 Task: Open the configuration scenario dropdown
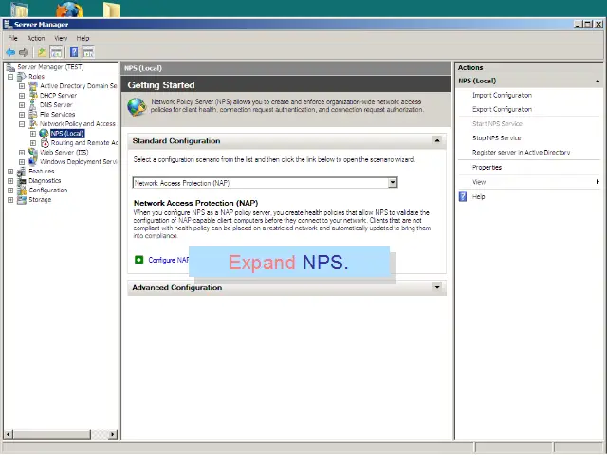click(x=393, y=183)
